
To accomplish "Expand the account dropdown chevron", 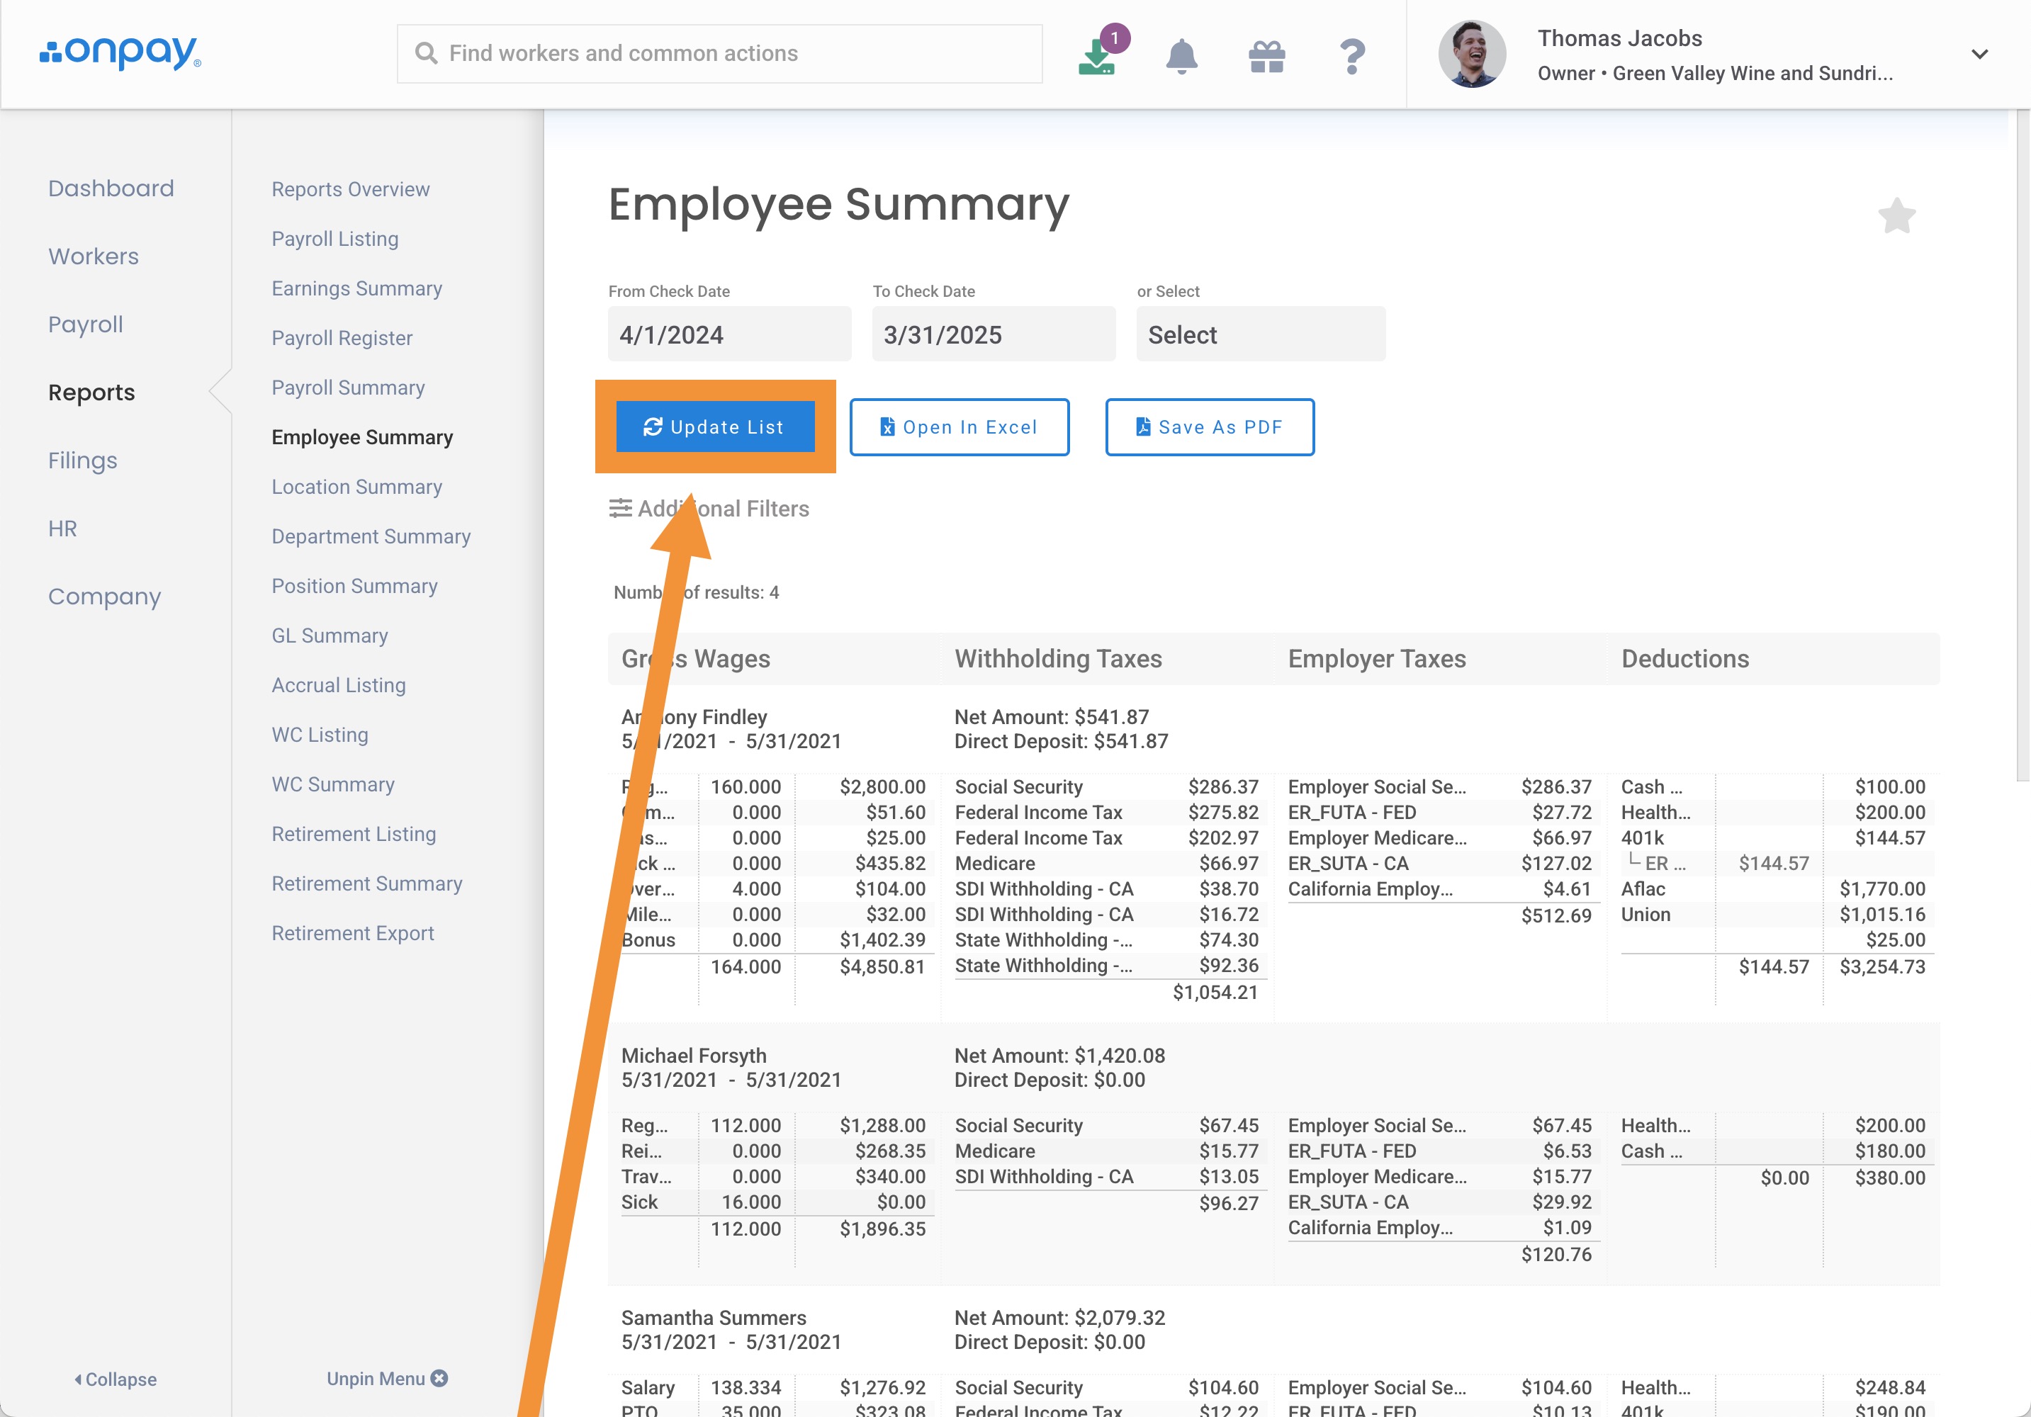I will (x=1980, y=54).
